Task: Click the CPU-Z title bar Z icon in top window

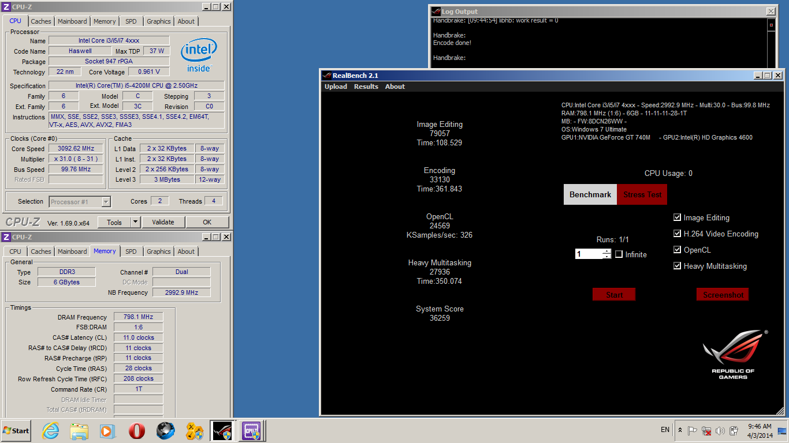Action: pos(6,7)
